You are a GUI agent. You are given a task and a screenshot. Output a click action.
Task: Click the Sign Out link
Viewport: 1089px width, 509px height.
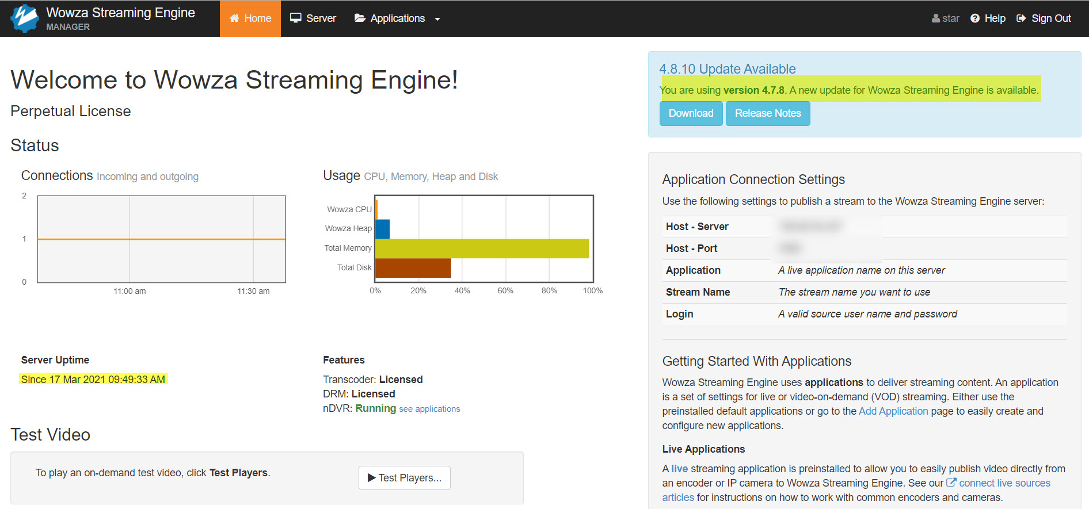(1044, 18)
